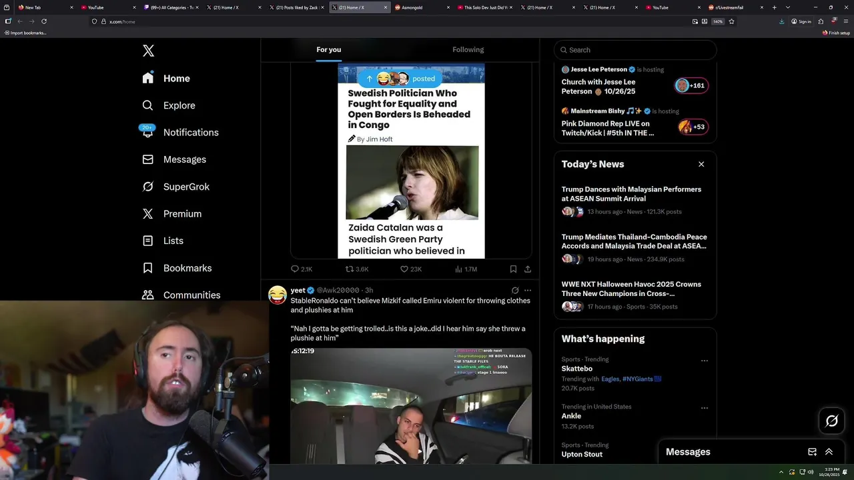Open the Premium page
The height and width of the screenshot is (480, 854).
click(x=171, y=213)
